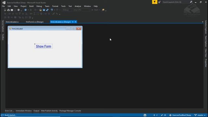Open the View menu
The width and height of the screenshot is (208, 117).
[16, 6]
